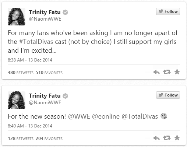Open second tweet's profile picture

(17, 100)
